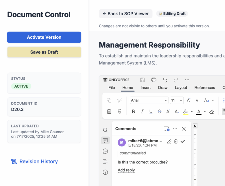The image size is (225, 186).
Task: Switch to the Home tab
Action: (128, 88)
